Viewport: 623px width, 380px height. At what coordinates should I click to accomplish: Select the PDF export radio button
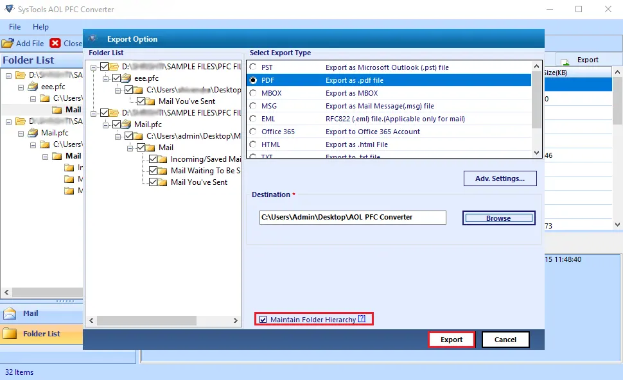(253, 80)
